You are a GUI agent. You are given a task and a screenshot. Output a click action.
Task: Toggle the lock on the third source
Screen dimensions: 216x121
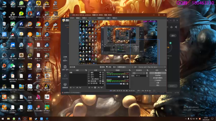point(103,77)
